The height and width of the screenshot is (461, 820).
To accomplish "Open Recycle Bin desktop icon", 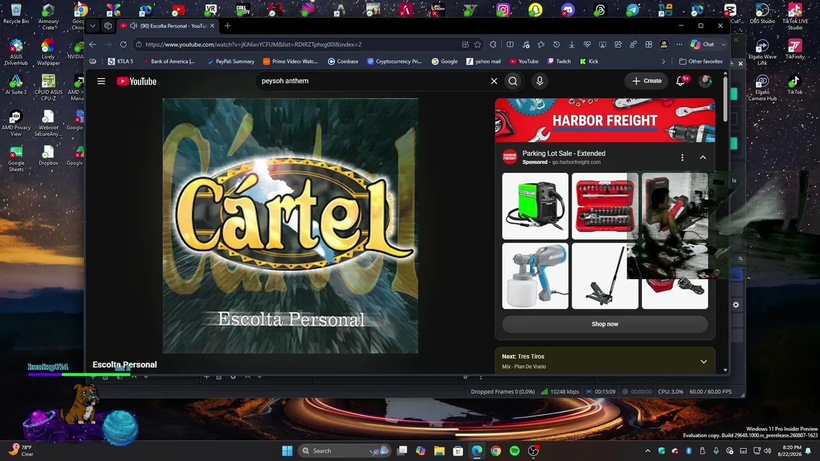I will point(16,13).
